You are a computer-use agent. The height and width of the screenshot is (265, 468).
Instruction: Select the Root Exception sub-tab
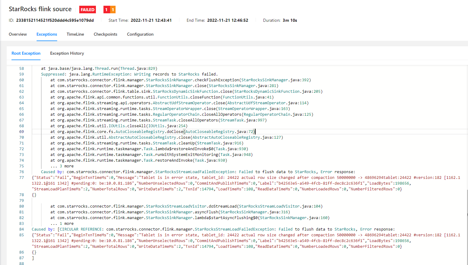(26, 53)
